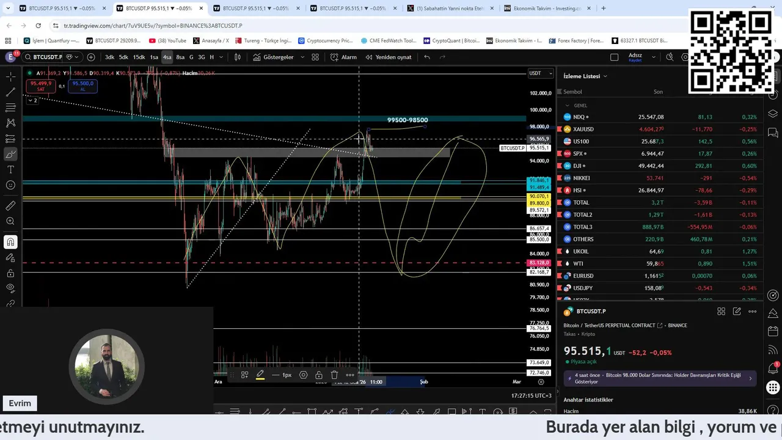Select the crosshair cursor tool
The image size is (782, 440).
click(x=10, y=77)
